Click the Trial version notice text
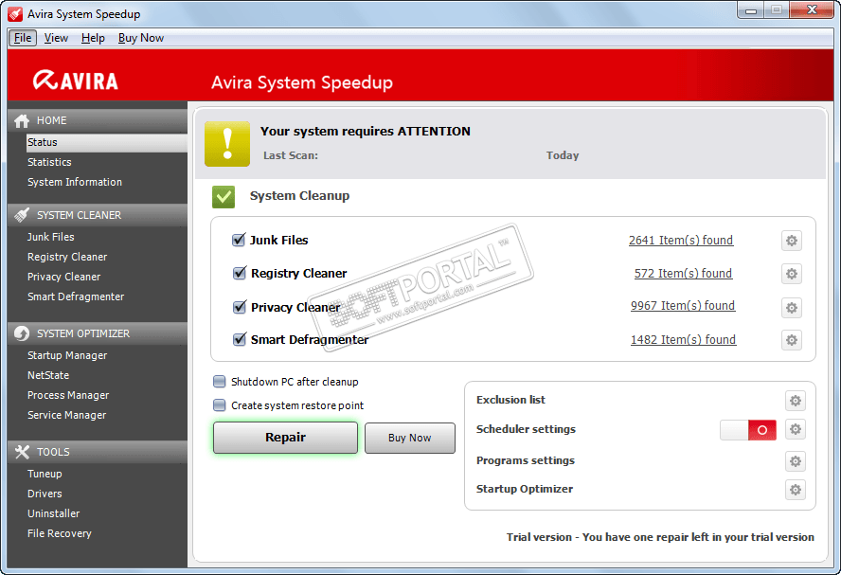Viewport: 841px width, 575px height. tap(660, 537)
